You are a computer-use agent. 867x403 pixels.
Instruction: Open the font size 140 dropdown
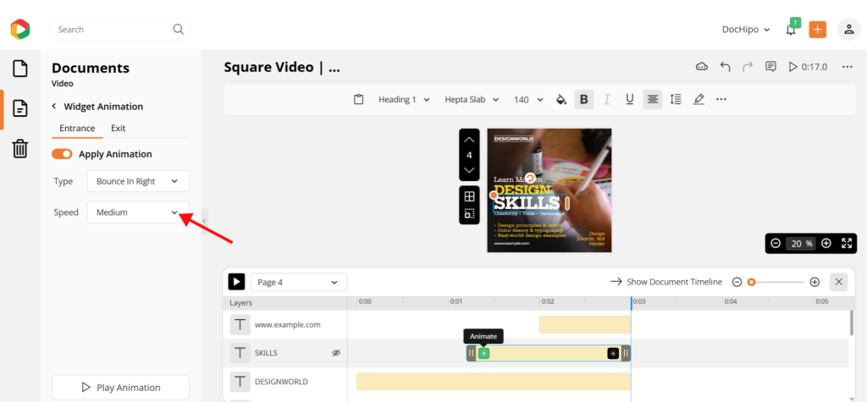[x=528, y=100]
